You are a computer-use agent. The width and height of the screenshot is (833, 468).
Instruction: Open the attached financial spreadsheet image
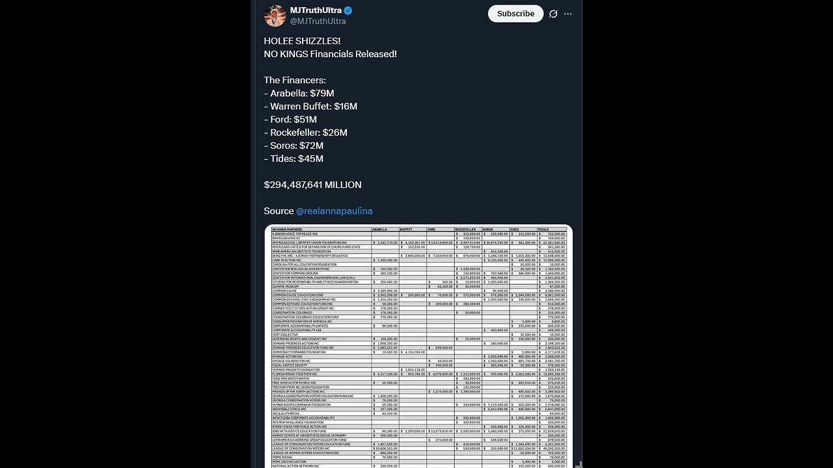(418, 346)
